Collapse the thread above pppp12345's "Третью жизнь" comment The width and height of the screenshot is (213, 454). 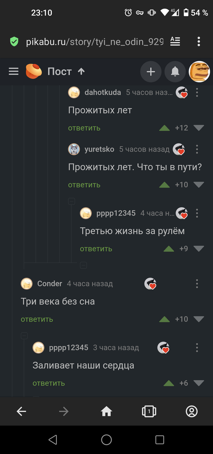72,201
